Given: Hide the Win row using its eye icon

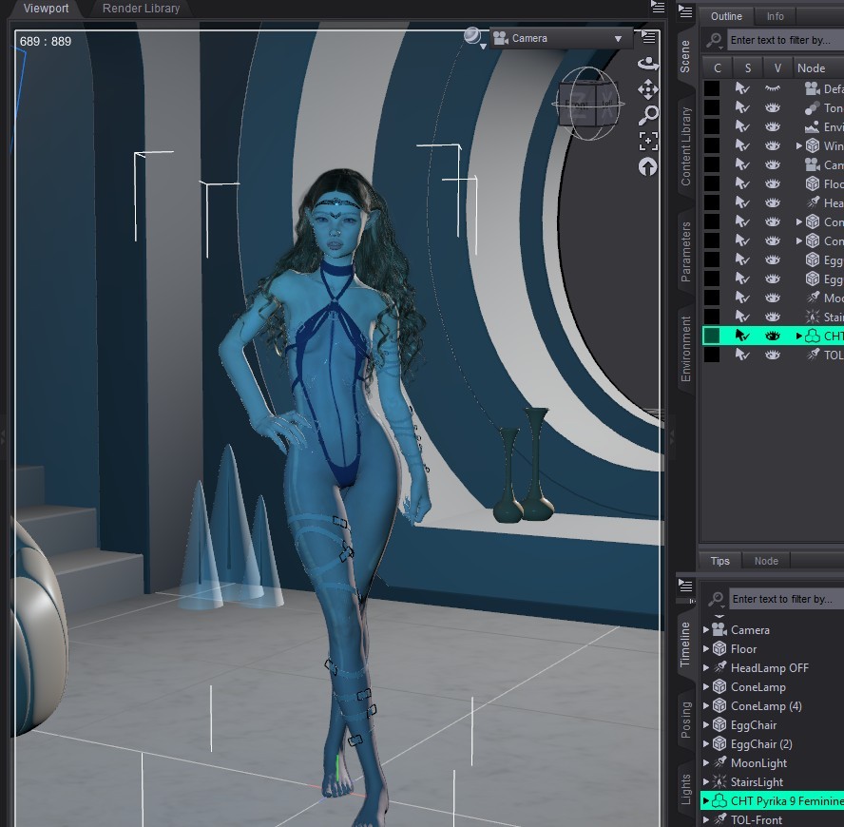Looking at the screenshot, I should tap(773, 145).
